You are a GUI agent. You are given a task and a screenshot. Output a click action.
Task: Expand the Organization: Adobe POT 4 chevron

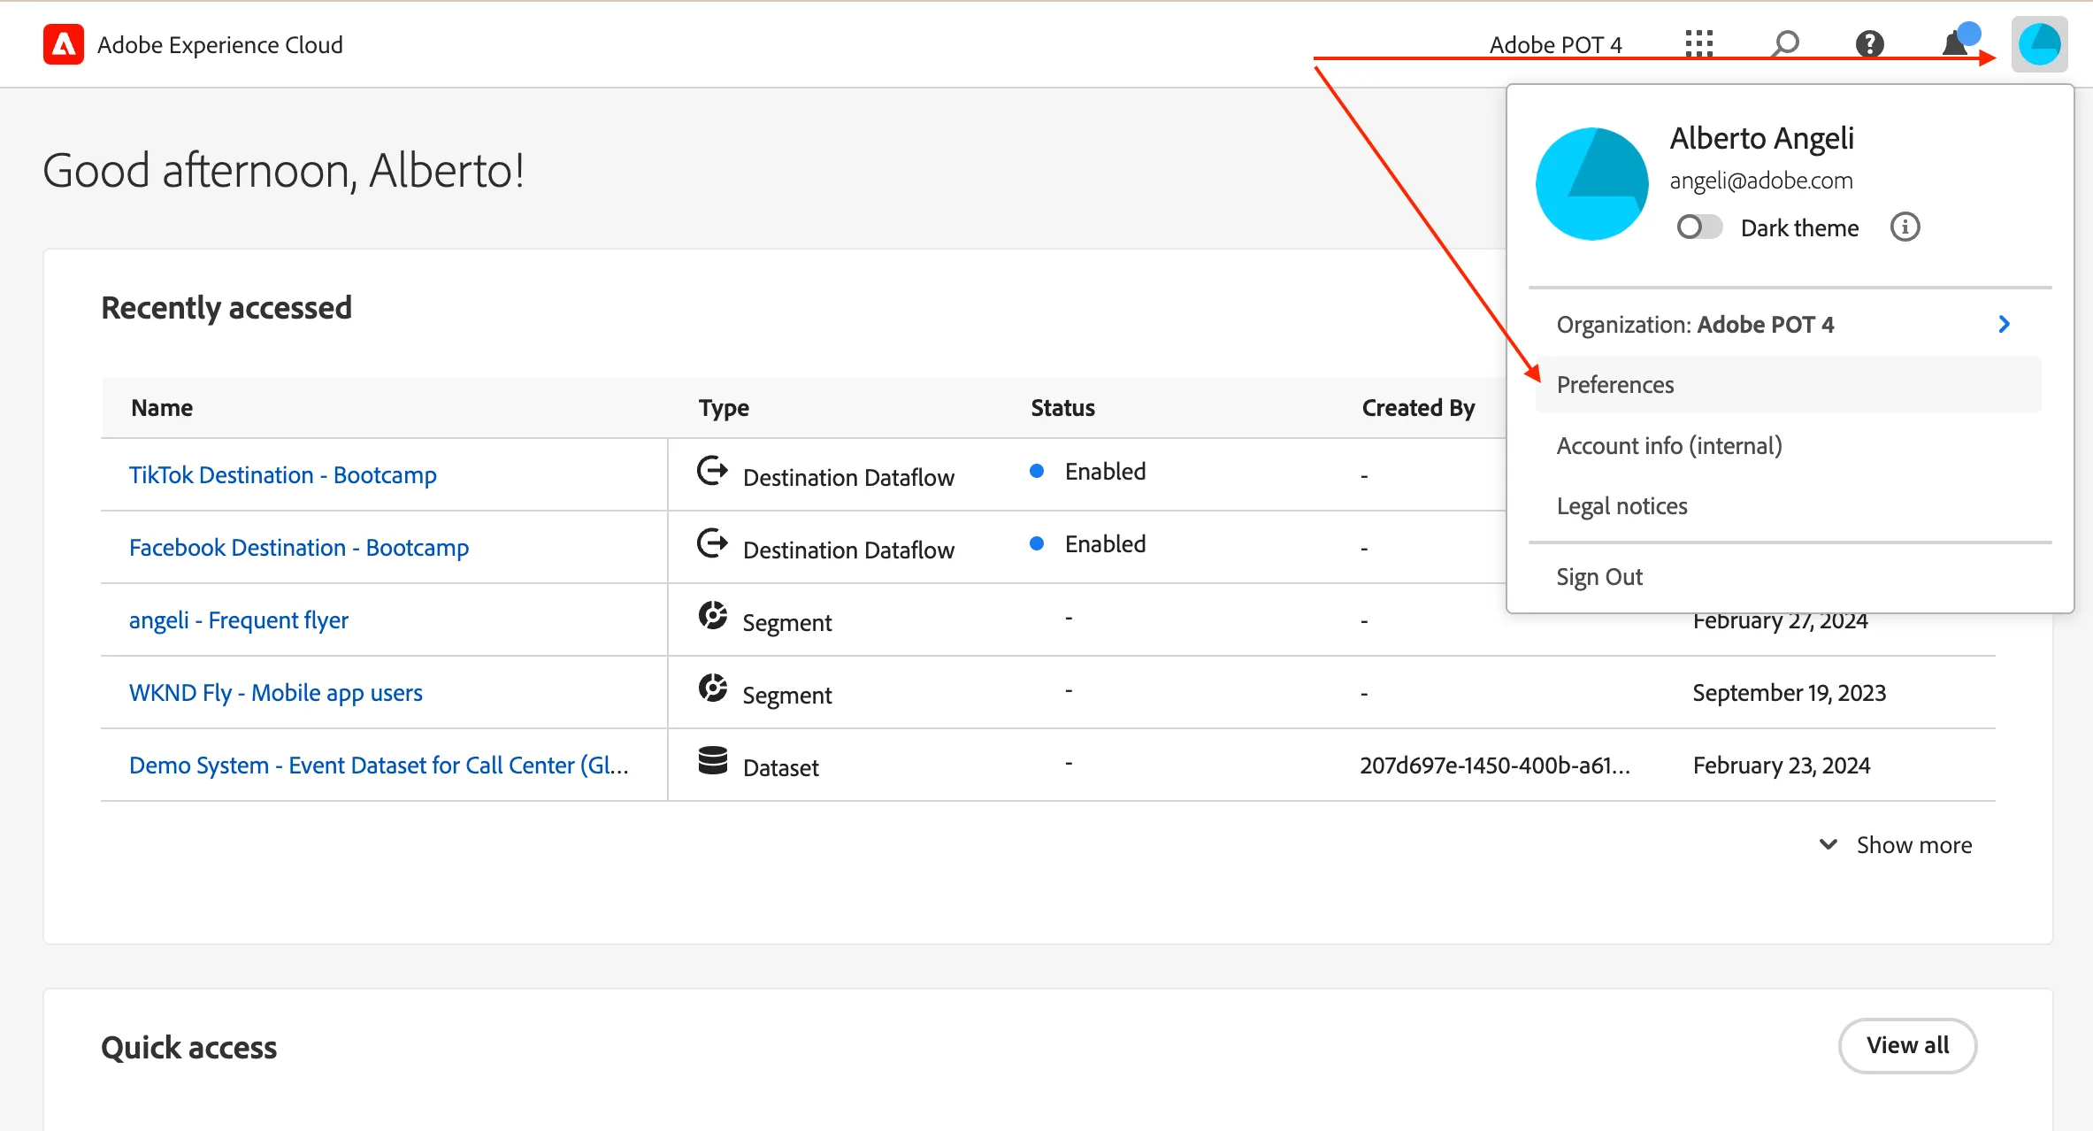pos(2004,325)
